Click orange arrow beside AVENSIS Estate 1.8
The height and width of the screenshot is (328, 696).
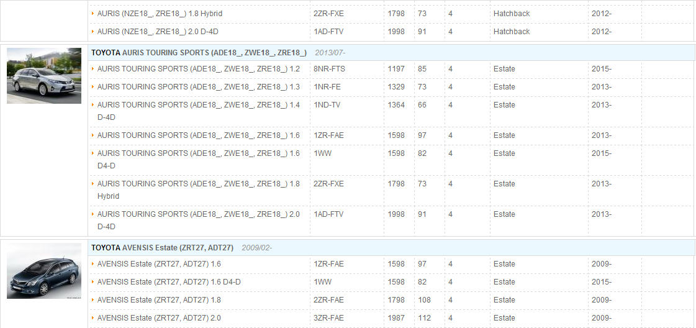pyautogui.click(x=93, y=300)
